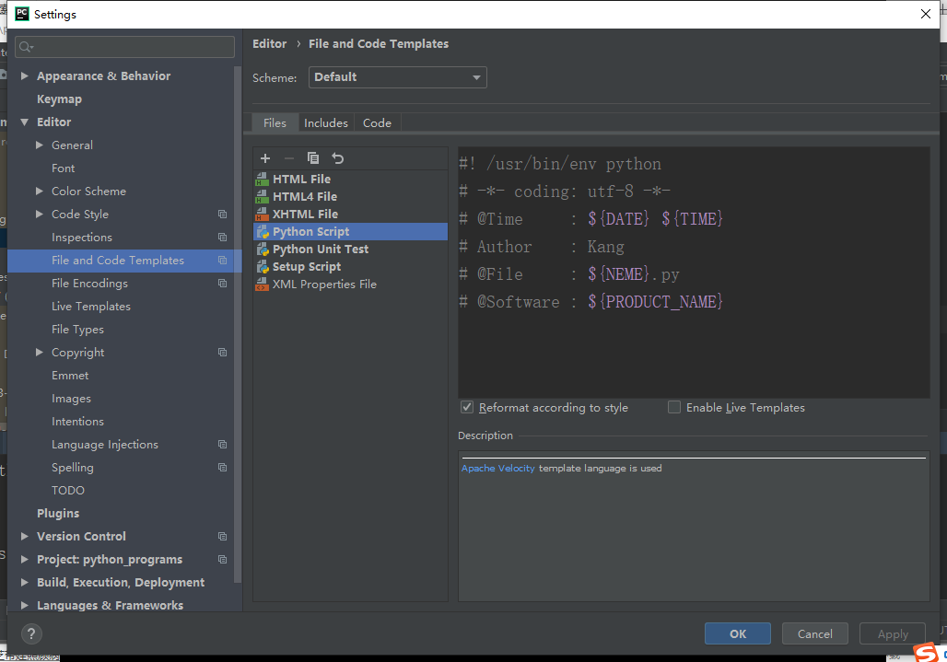Reset template to default with undo icon
Screen dimensions: 947x662
pos(337,158)
